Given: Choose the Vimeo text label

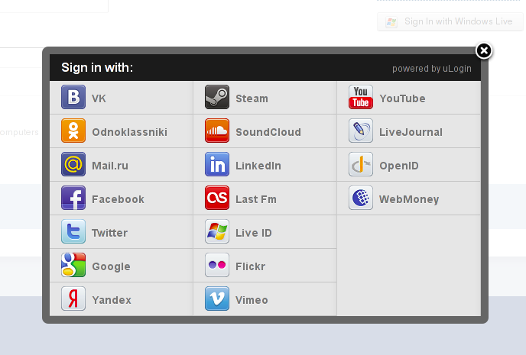Looking at the screenshot, I should click(x=252, y=300).
